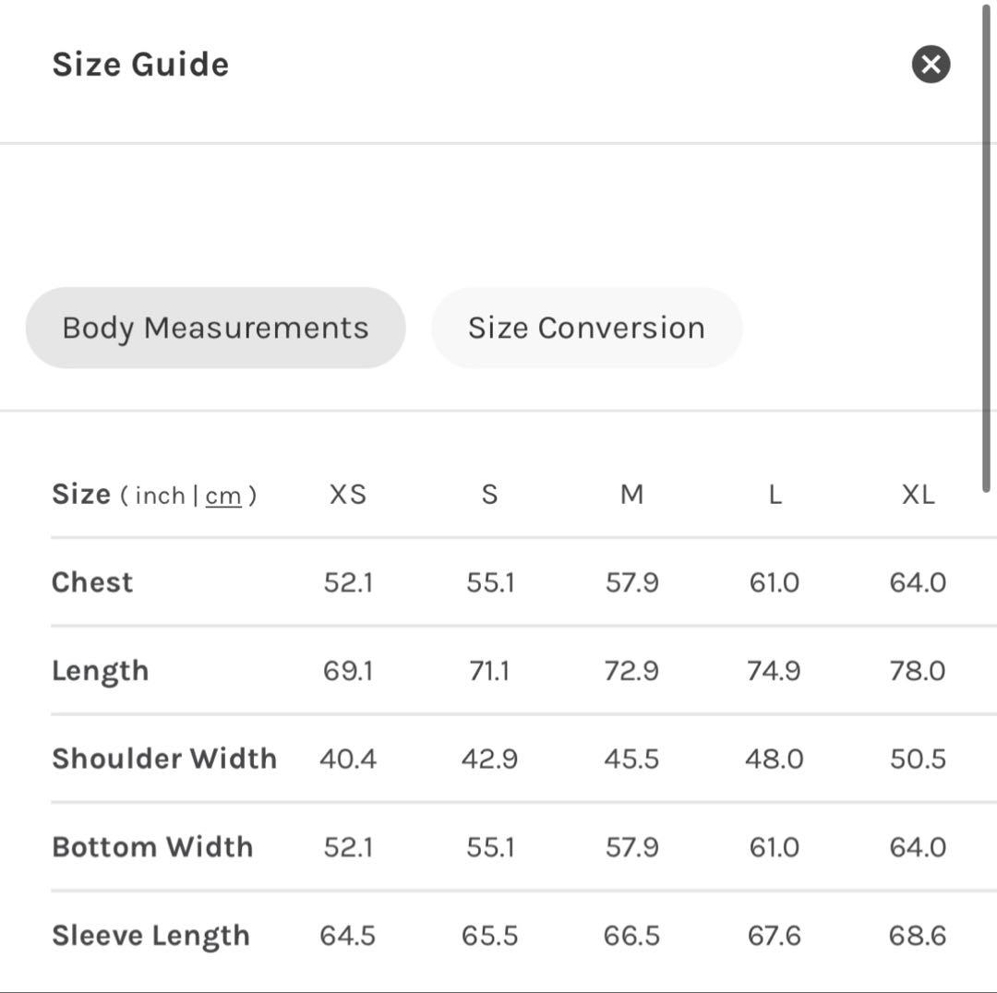Close the Size Guide dialog
Image resolution: width=997 pixels, height=993 pixels.
coord(931,65)
